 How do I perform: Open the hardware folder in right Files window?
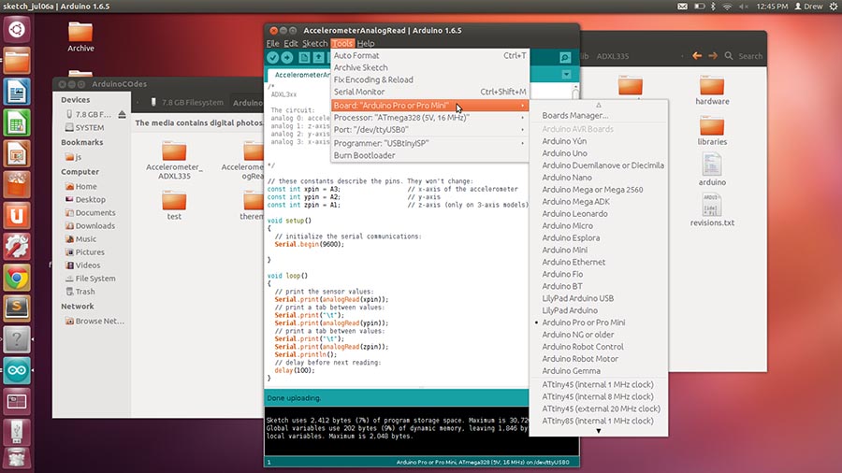[712, 90]
